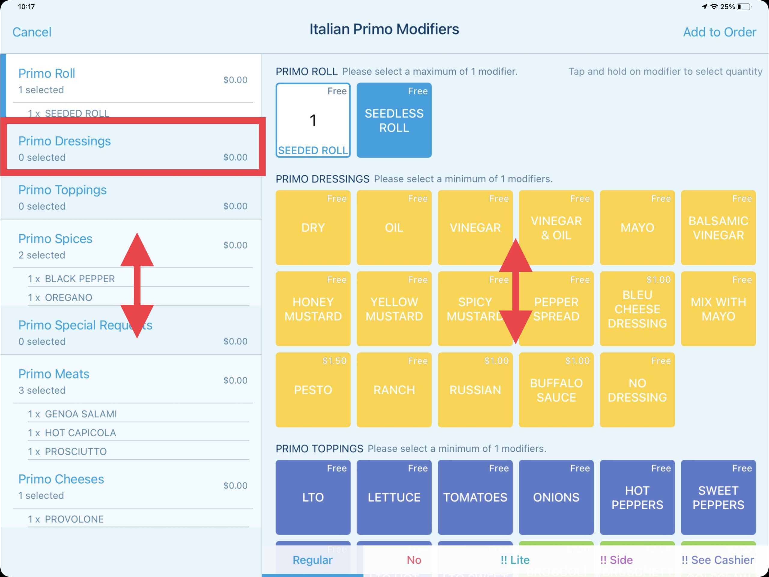This screenshot has height=577, width=769.
Task: Select the 1 x PROVOLONE entry
Action: click(138, 519)
